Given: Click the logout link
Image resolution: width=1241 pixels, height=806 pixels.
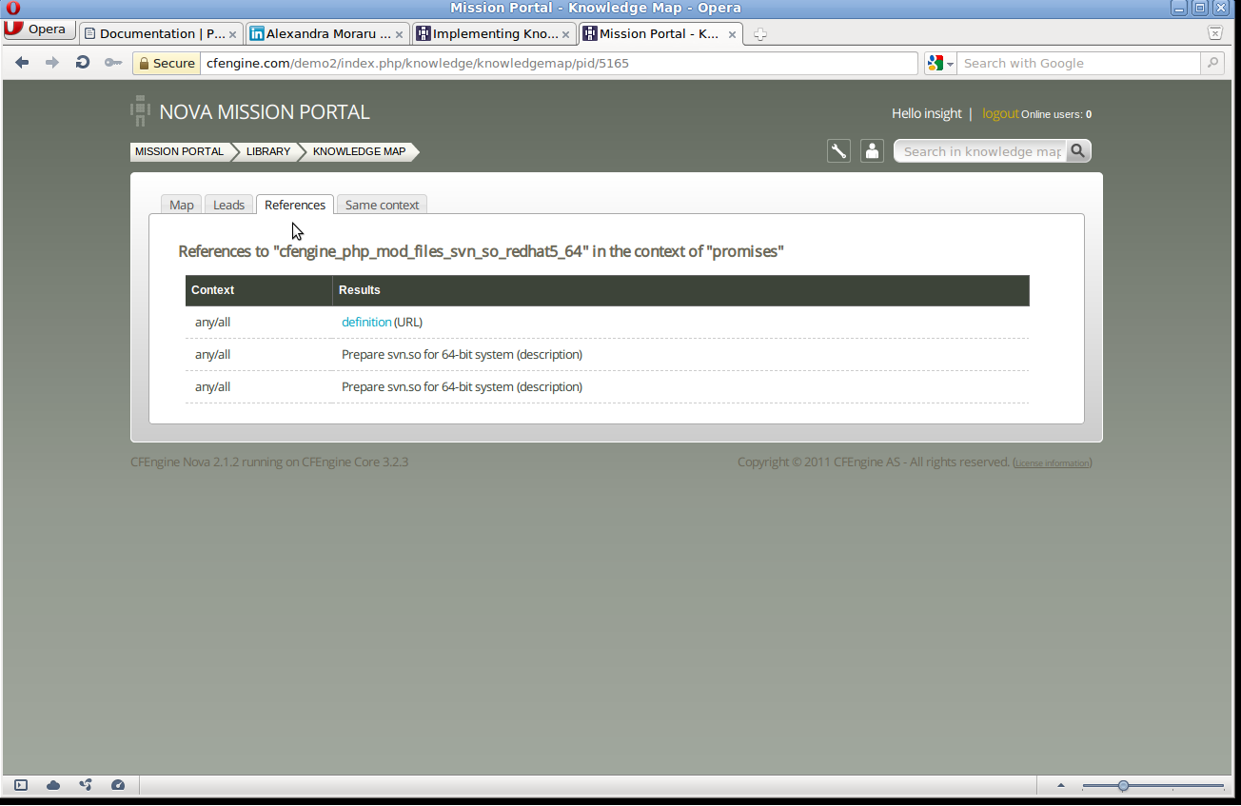Looking at the screenshot, I should 1000,113.
